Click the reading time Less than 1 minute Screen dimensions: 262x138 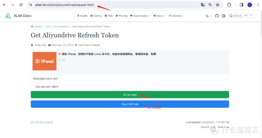[89, 45]
